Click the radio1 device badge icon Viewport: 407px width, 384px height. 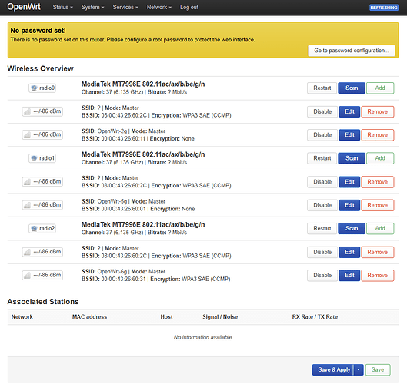pos(34,158)
